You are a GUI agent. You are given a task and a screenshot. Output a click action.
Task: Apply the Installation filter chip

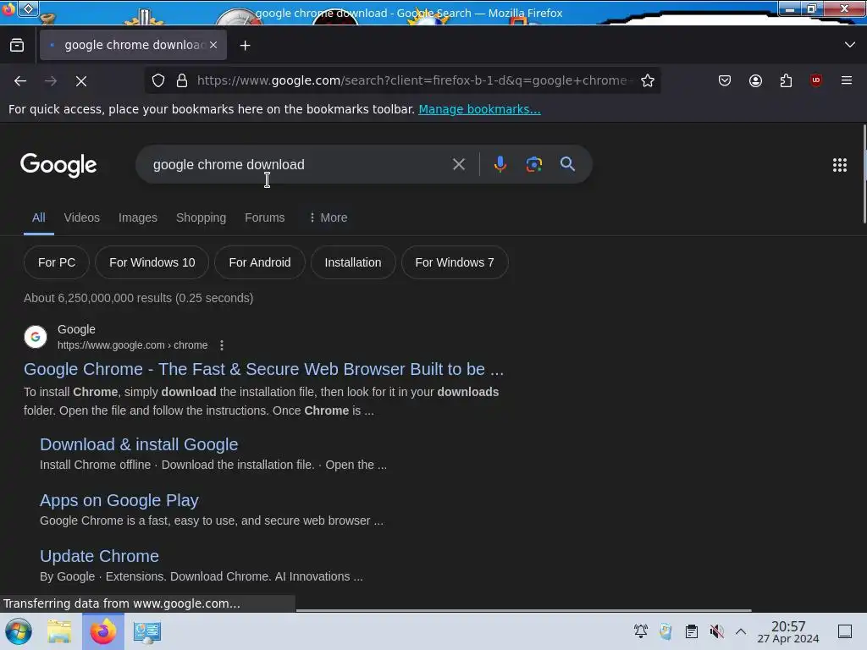point(353,262)
